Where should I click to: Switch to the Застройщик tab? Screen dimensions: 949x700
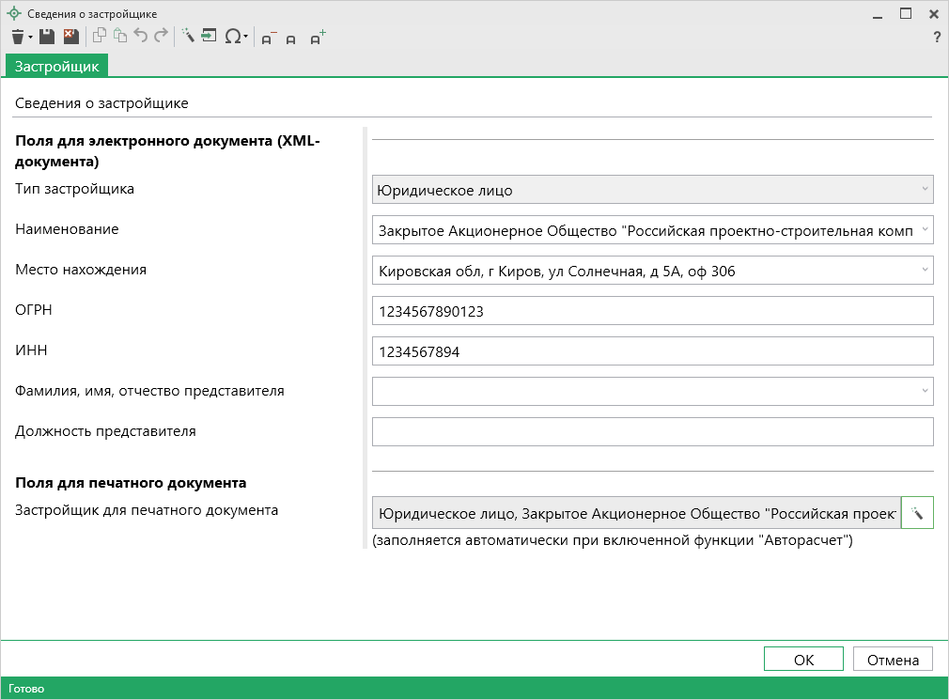56,66
